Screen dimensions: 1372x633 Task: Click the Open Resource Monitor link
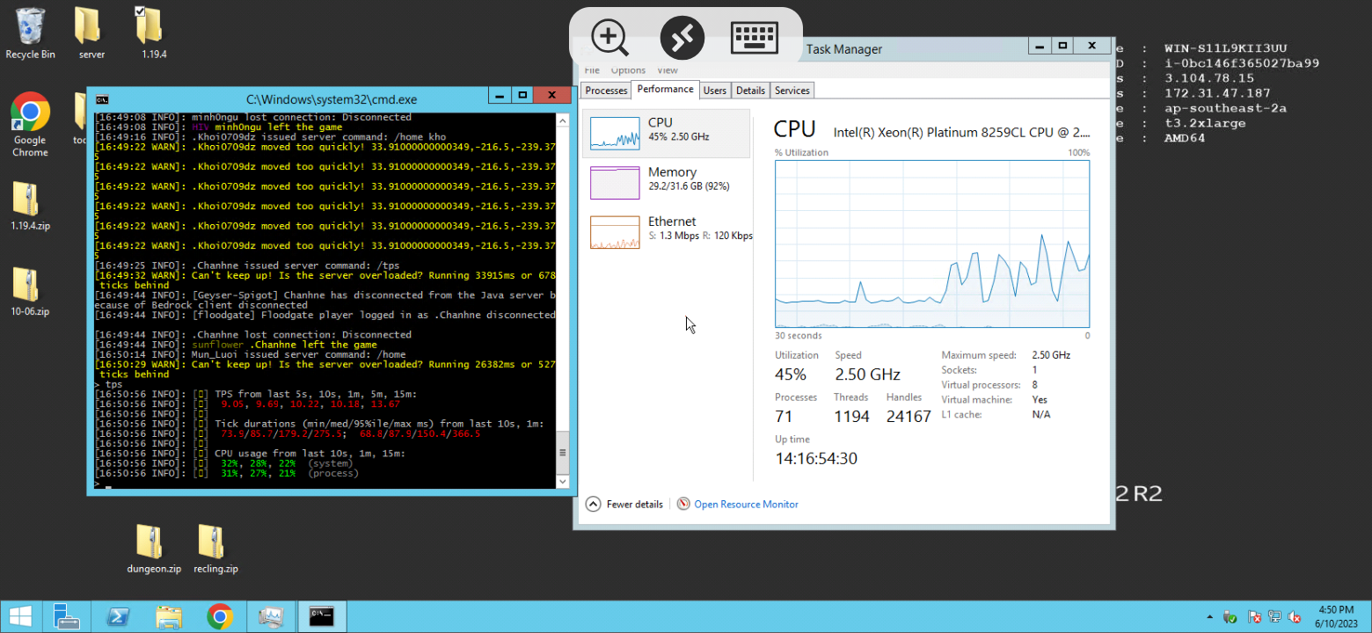(746, 505)
